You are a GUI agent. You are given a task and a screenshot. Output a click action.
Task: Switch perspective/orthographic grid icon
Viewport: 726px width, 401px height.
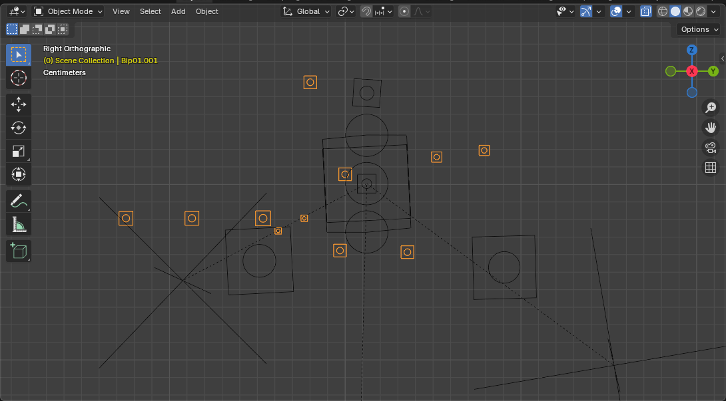pos(711,168)
